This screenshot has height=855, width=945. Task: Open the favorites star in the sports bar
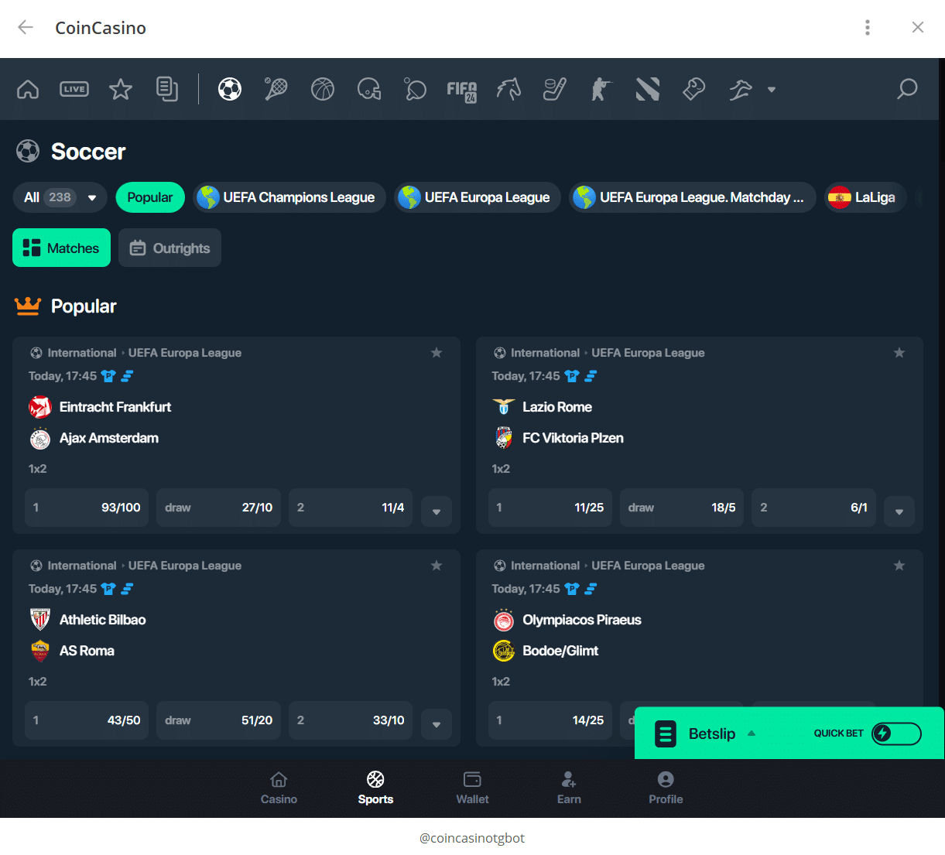pyautogui.click(x=121, y=90)
